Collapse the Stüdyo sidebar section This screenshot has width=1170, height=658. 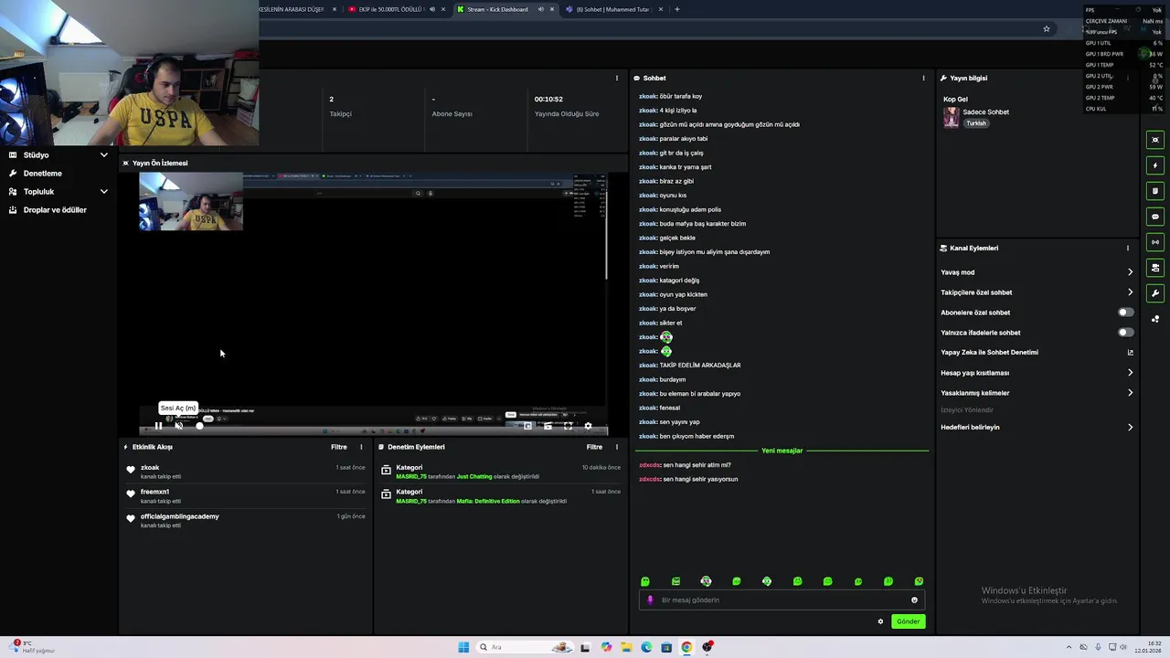click(58, 154)
